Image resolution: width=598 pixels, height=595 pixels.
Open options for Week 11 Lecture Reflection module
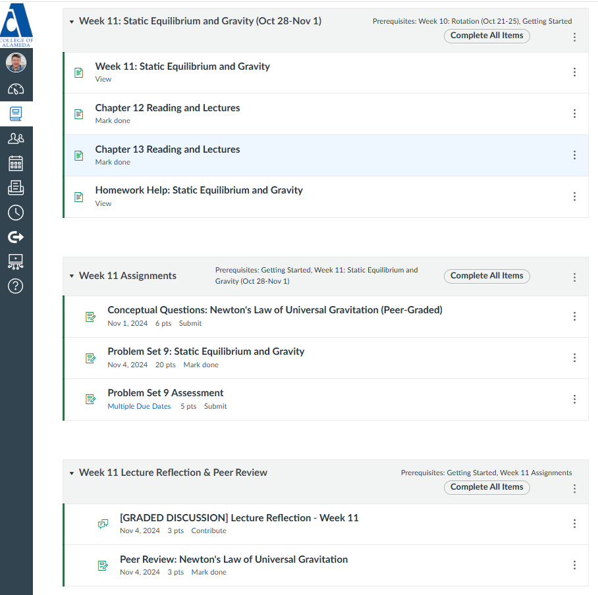tap(574, 488)
